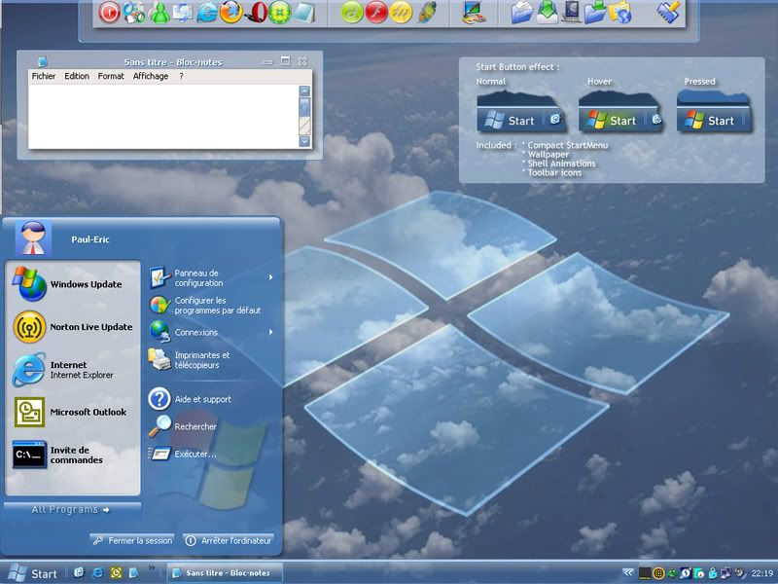
Task: Show hidden system tray icons chevron
Action: tap(628, 573)
